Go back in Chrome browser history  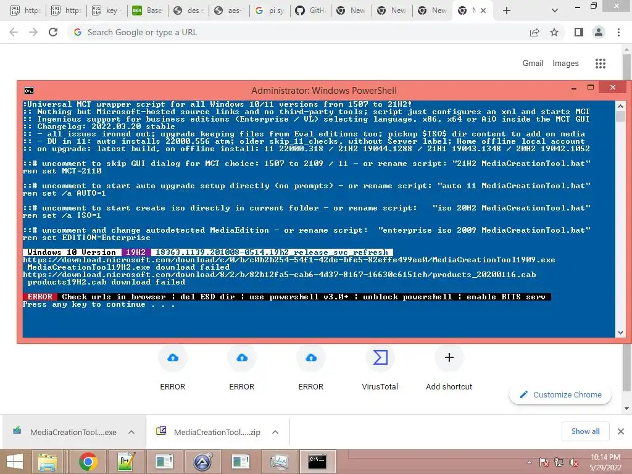tap(14, 32)
